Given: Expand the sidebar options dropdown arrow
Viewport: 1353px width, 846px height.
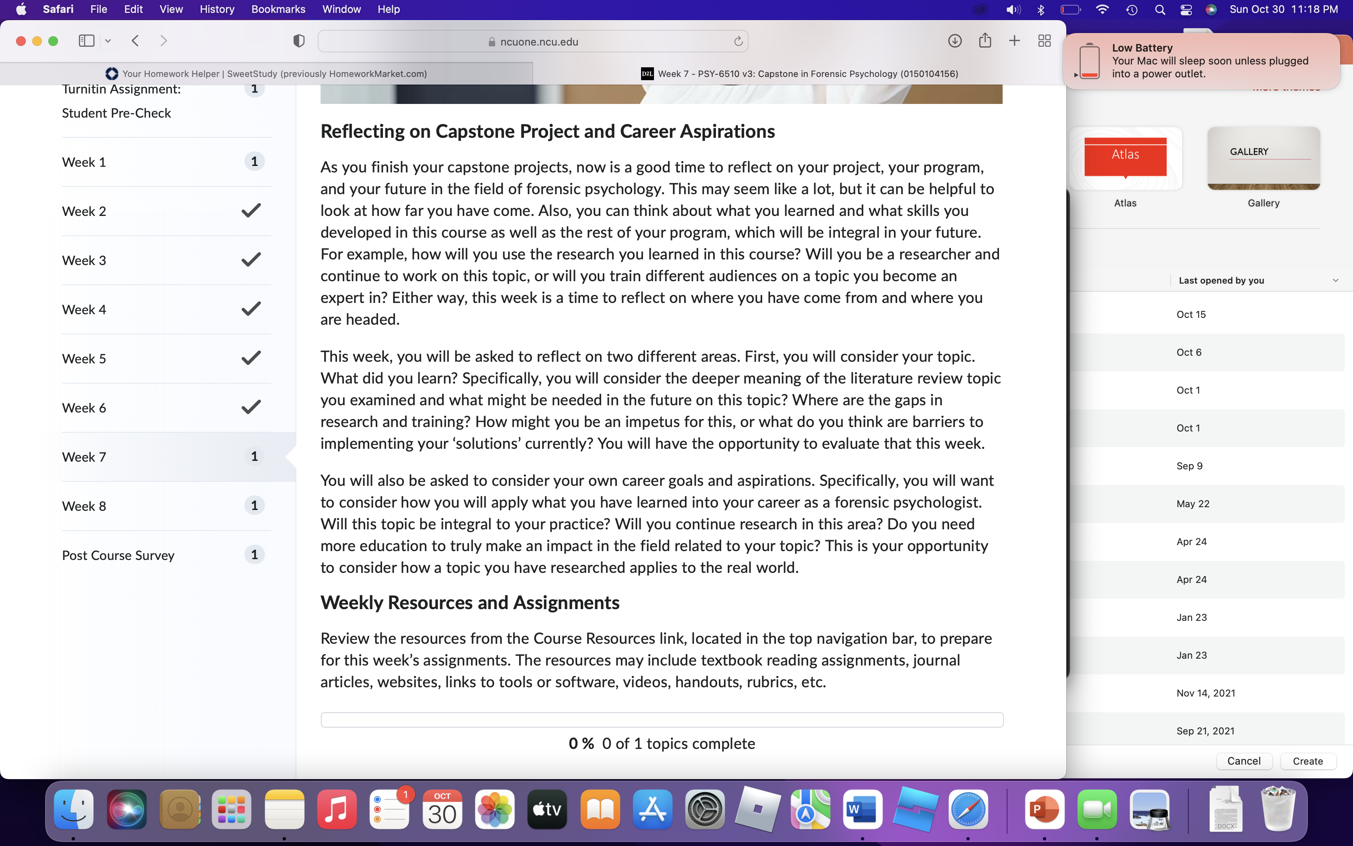Looking at the screenshot, I should tap(108, 41).
